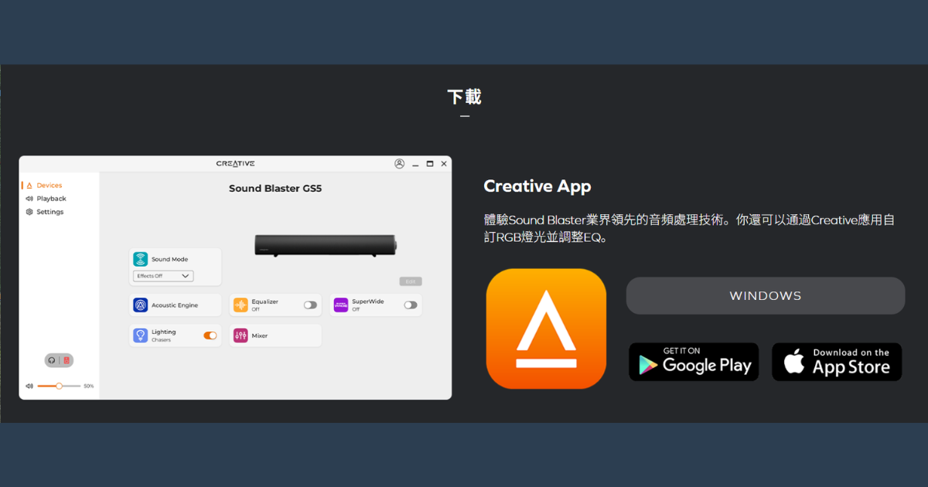Open the Settings section
The image size is (928, 487).
click(51, 212)
